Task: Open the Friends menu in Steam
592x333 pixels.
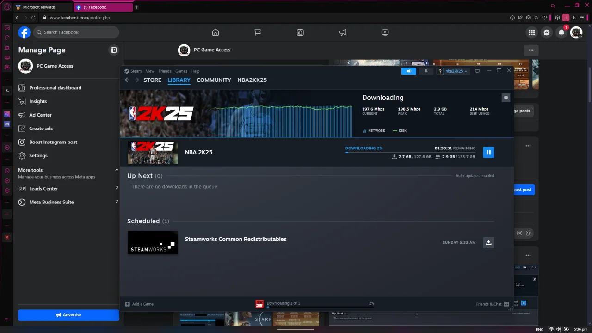Action: click(x=165, y=71)
